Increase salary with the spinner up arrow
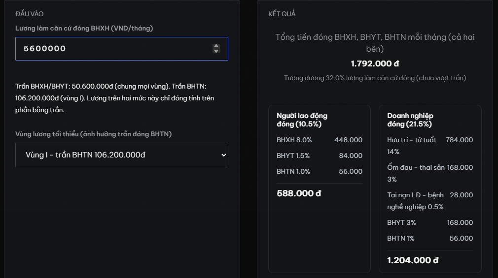The image size is (498, 278). tap(216, 46)
